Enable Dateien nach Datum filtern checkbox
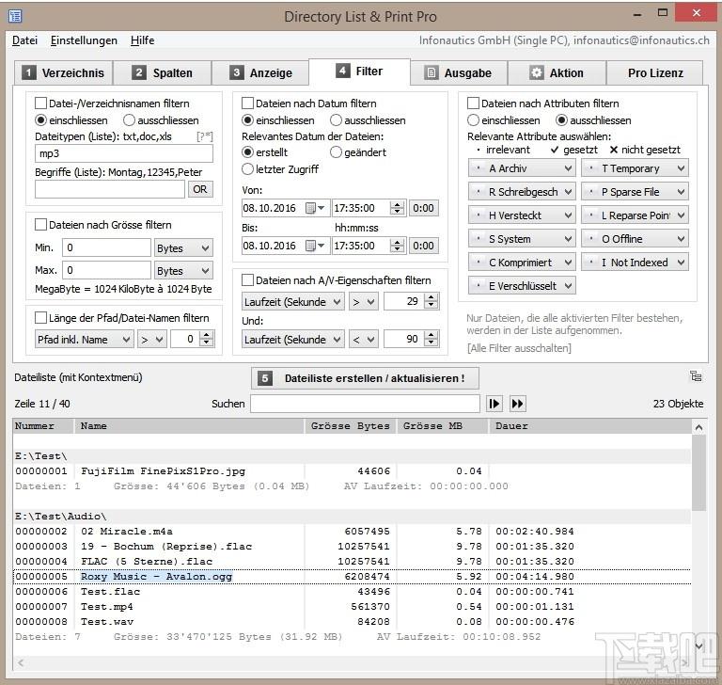 pyautogui.click(x=248, y=104)
